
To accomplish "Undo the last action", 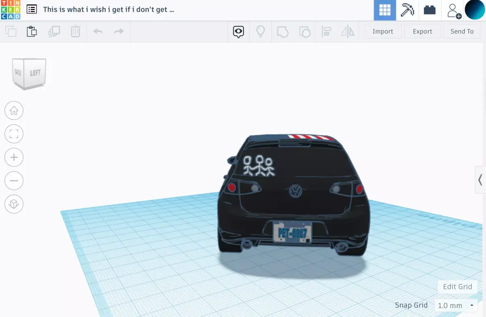I will pos(98,32).
